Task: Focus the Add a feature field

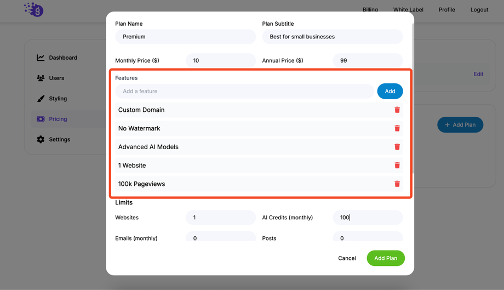Action: pyautogui.click(x=244, y=92)
